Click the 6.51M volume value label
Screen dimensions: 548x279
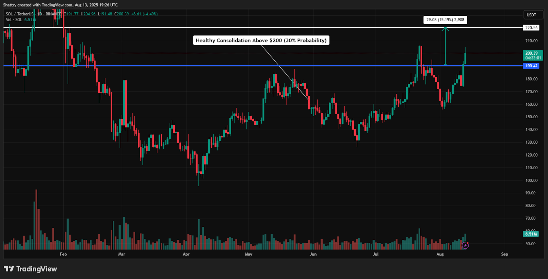coord(531,234)
